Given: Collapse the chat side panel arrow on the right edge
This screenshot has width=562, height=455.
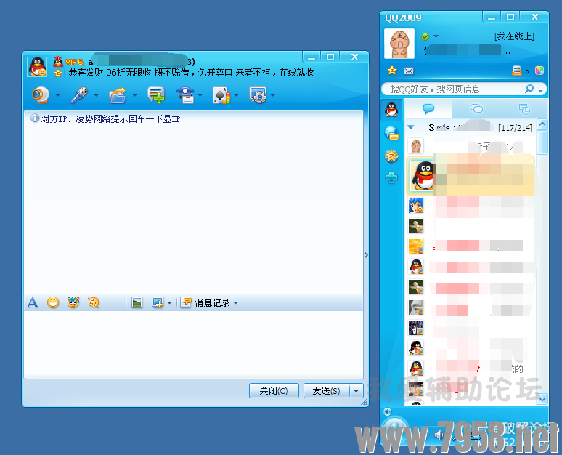Looking at the screenshot, I should click(x=366, y=255).
